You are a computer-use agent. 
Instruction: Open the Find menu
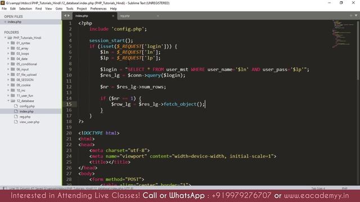38,9
